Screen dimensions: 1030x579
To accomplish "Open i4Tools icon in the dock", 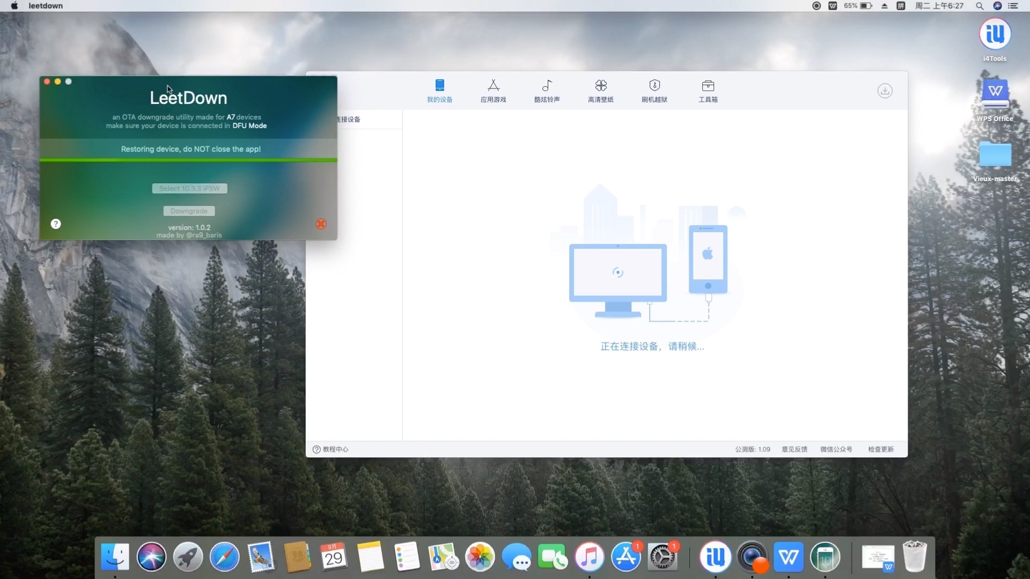I will point(715,556).
